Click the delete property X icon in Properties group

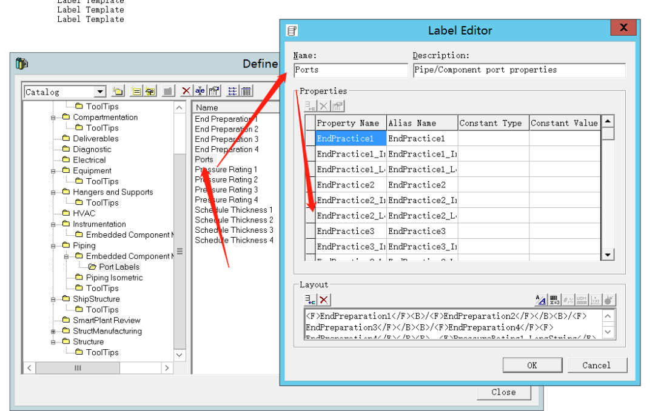pyautogui.click(x=324, y=106)
